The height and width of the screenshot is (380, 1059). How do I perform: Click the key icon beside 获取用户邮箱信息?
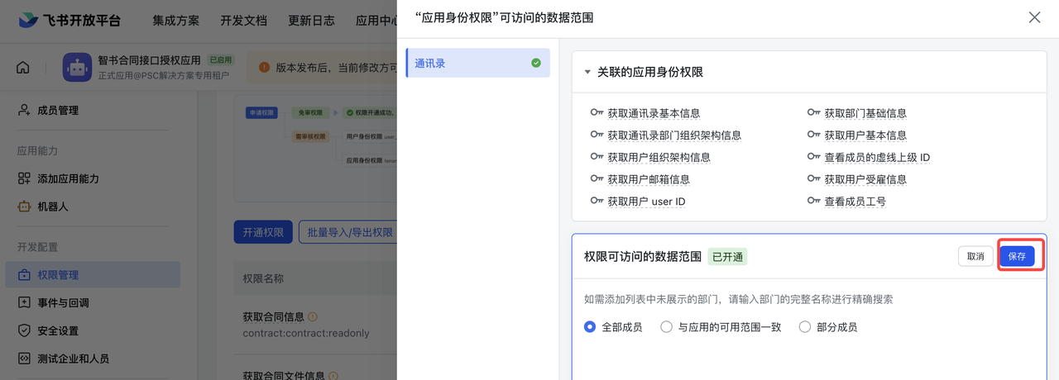597,179
